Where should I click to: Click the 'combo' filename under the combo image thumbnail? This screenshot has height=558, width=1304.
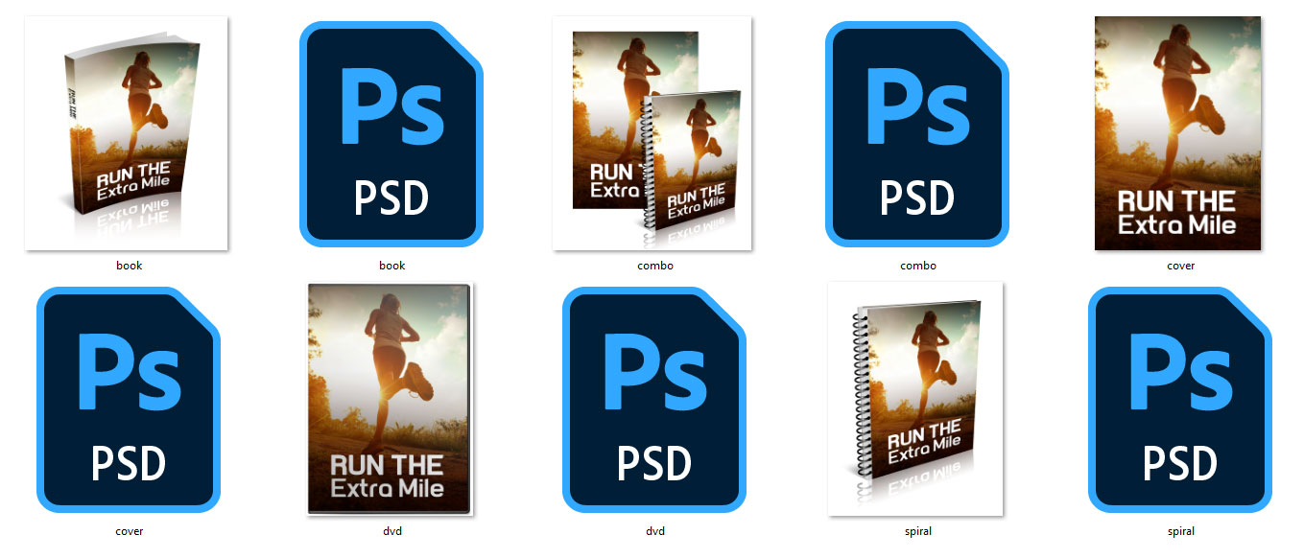pyautogui.click(x=654, y=266)
